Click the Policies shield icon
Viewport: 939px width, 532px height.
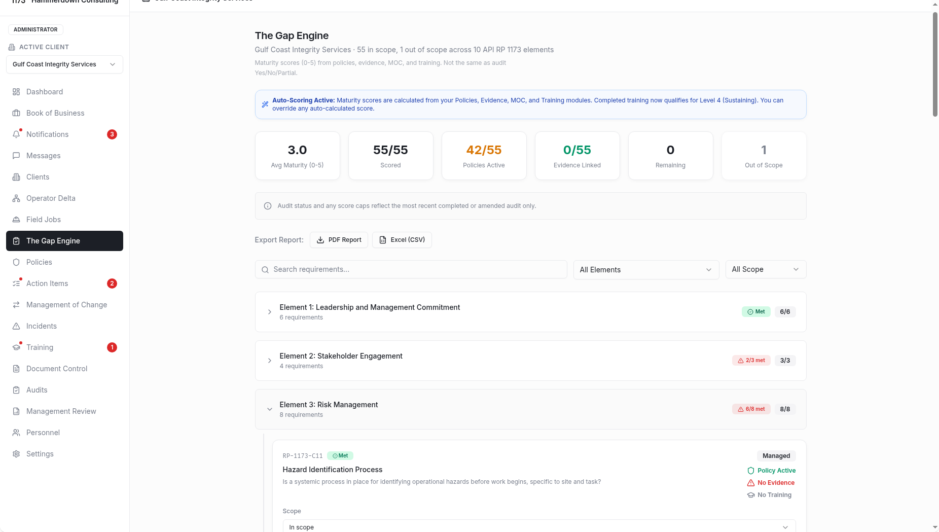click(16, 262)
